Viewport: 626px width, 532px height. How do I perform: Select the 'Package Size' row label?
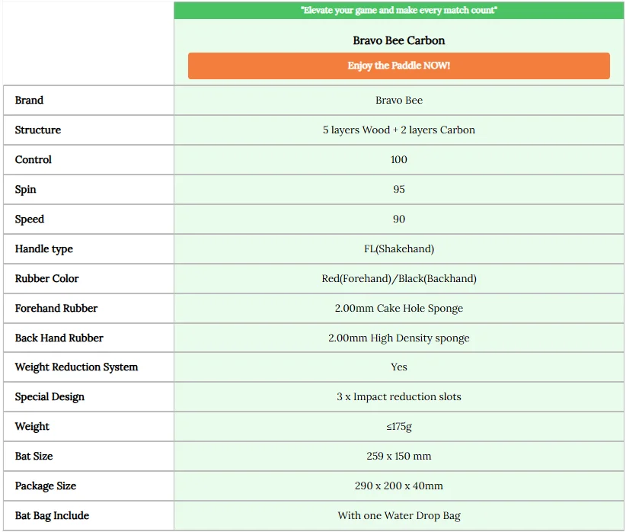pyautogui.click(x=46, y=486)
